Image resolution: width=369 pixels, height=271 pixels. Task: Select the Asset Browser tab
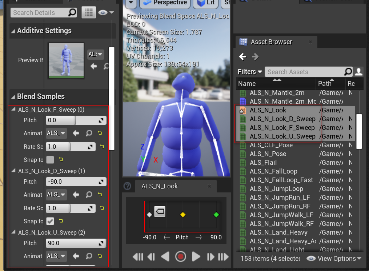tap(271, 42)
